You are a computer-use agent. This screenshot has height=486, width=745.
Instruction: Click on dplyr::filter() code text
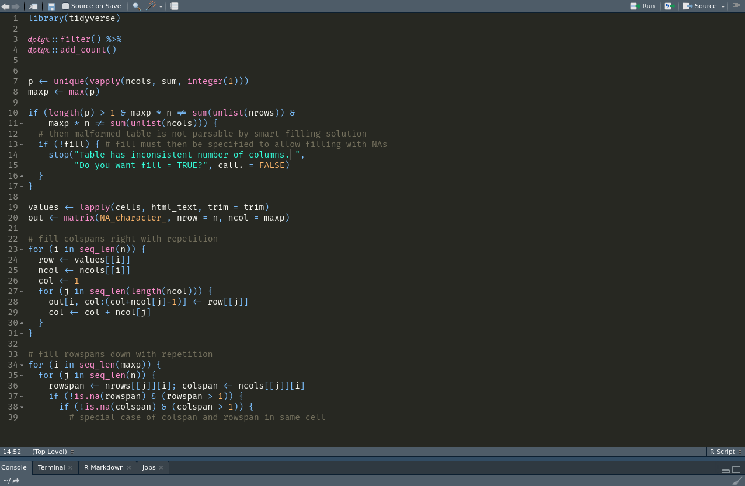coord(64,39)
